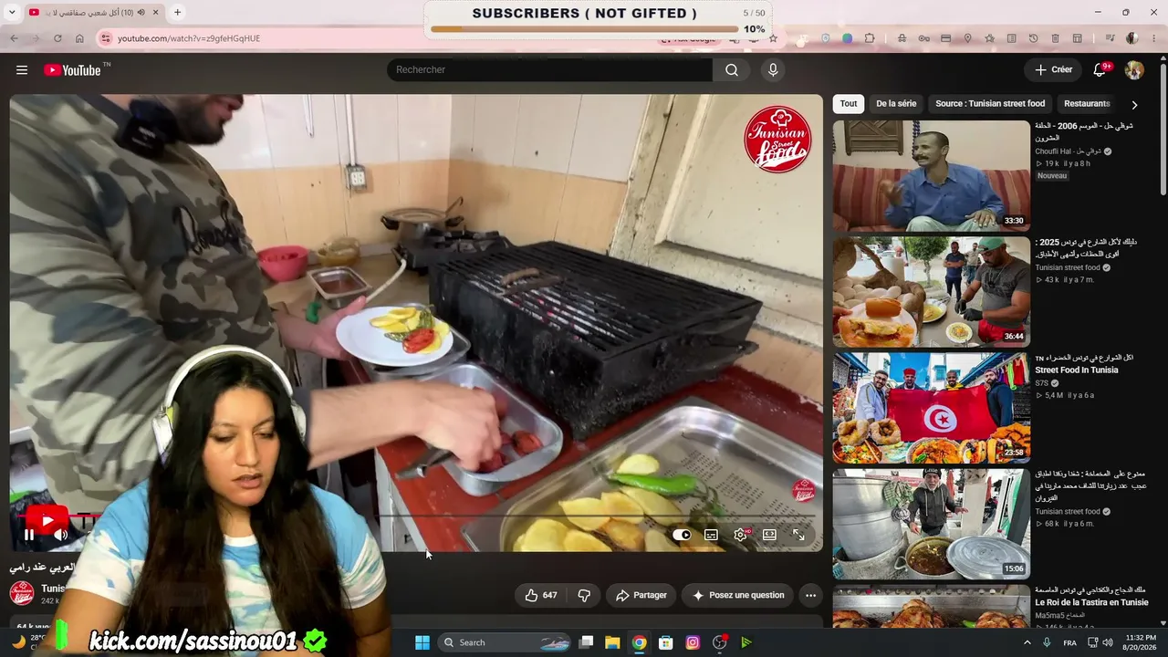
Task: Open video player settings gear
Action: pyautogui.click(x=740, y=536)
